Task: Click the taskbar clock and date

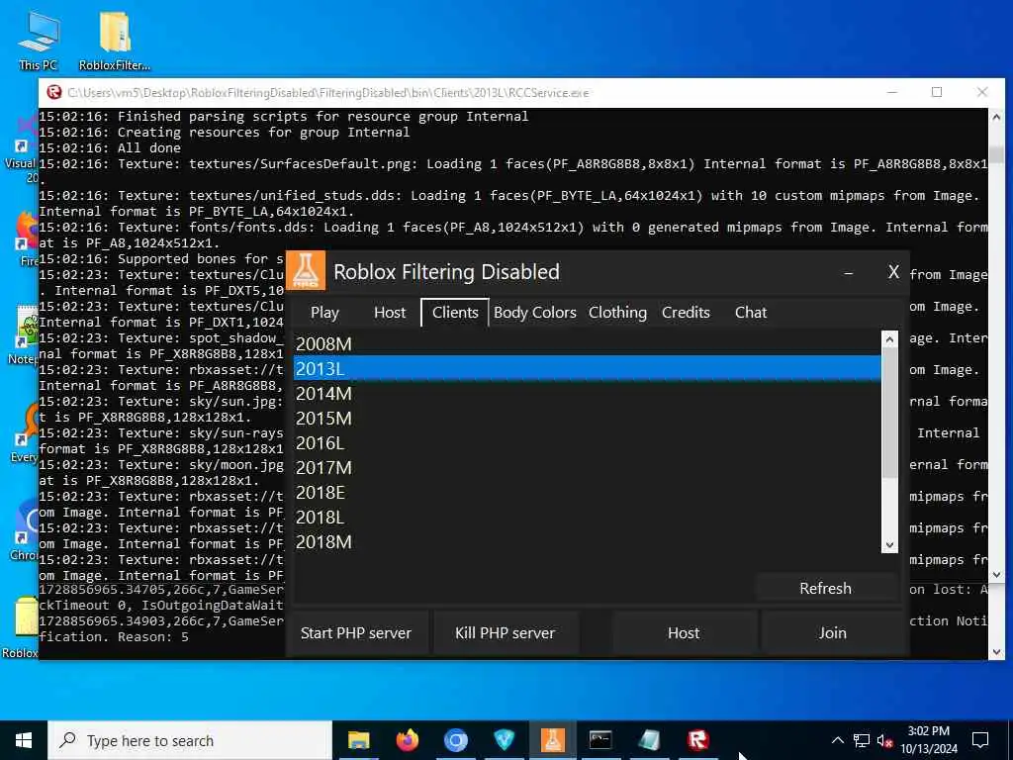Action: (928, 740)
